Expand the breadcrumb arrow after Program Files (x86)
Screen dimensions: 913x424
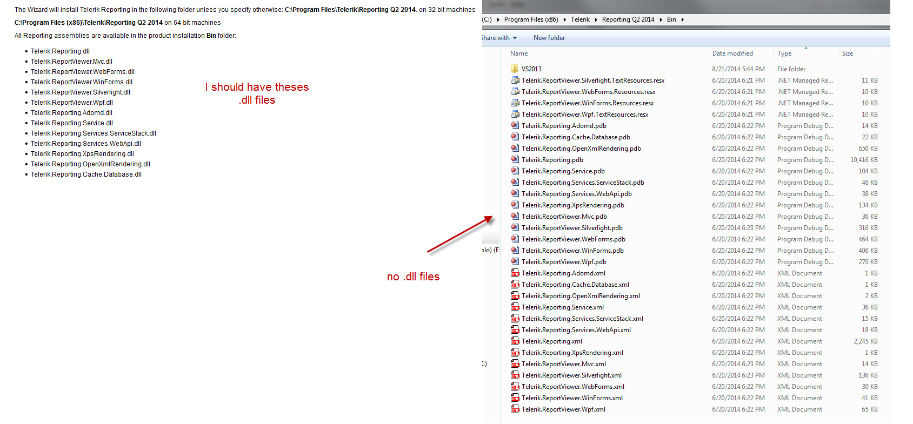pos(564,19)
